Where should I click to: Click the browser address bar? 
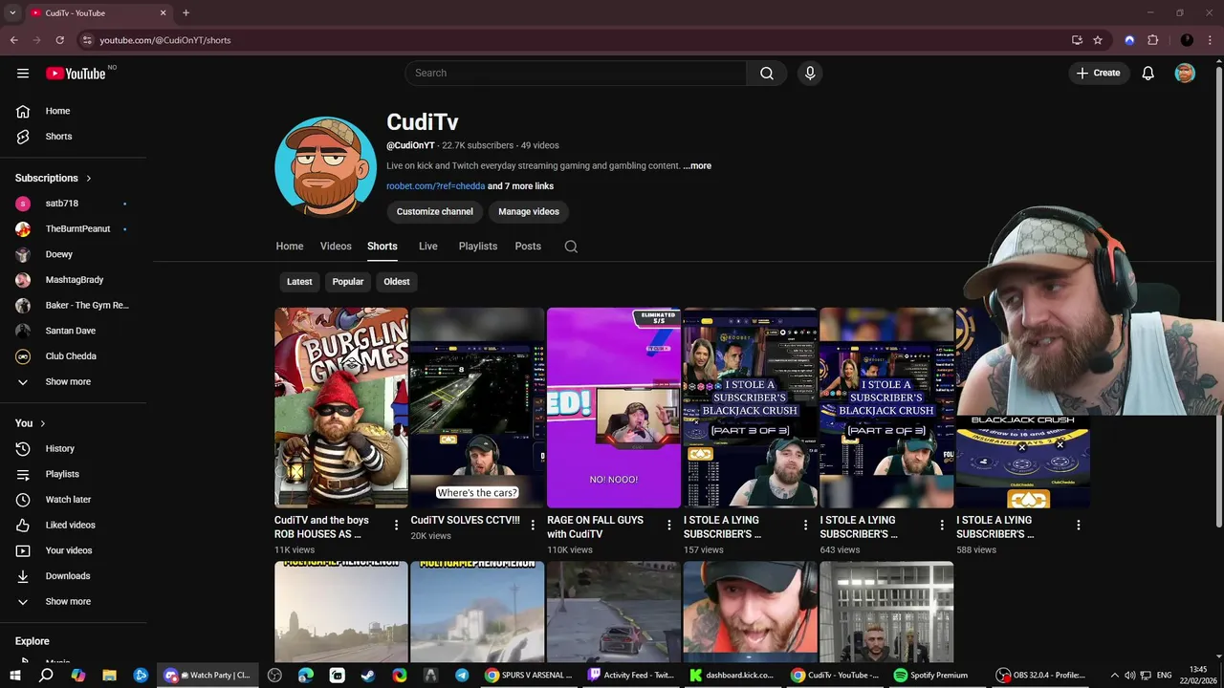coord(574,40)
